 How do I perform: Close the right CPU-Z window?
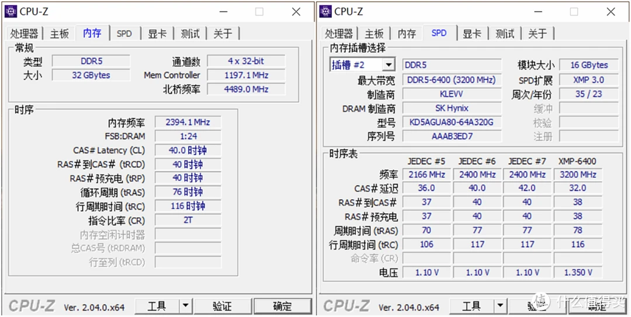(611, 12)
